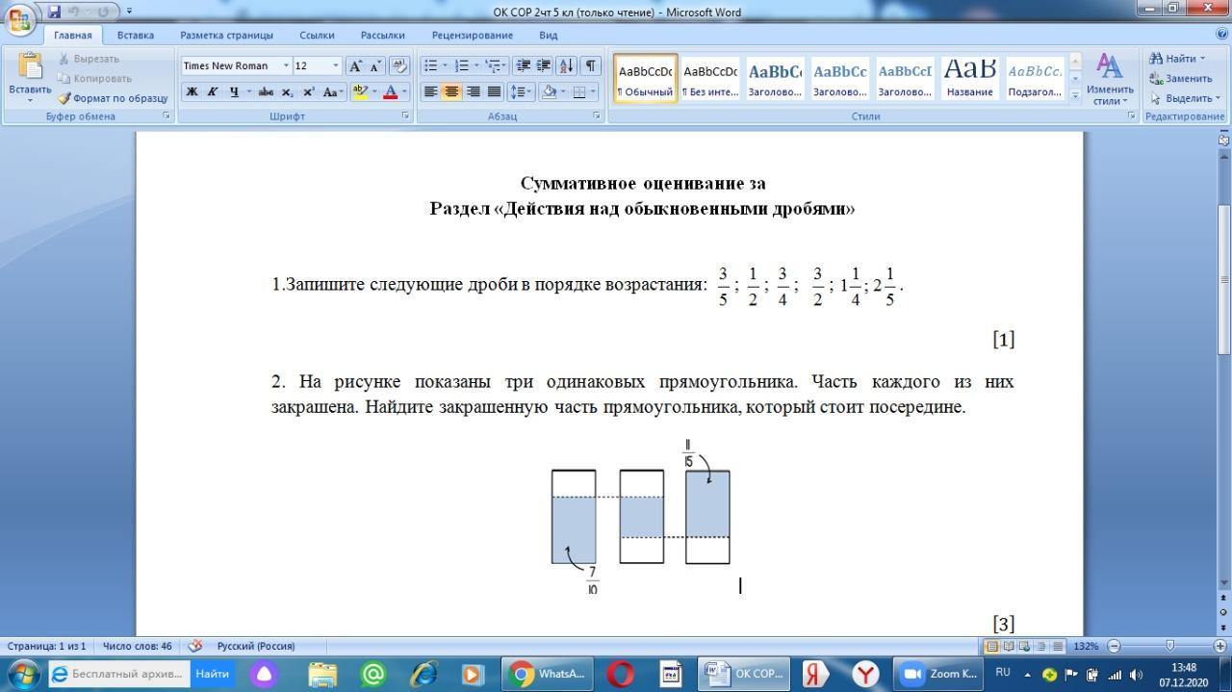Open the file explorer folder icon on the taskbar

322,674
